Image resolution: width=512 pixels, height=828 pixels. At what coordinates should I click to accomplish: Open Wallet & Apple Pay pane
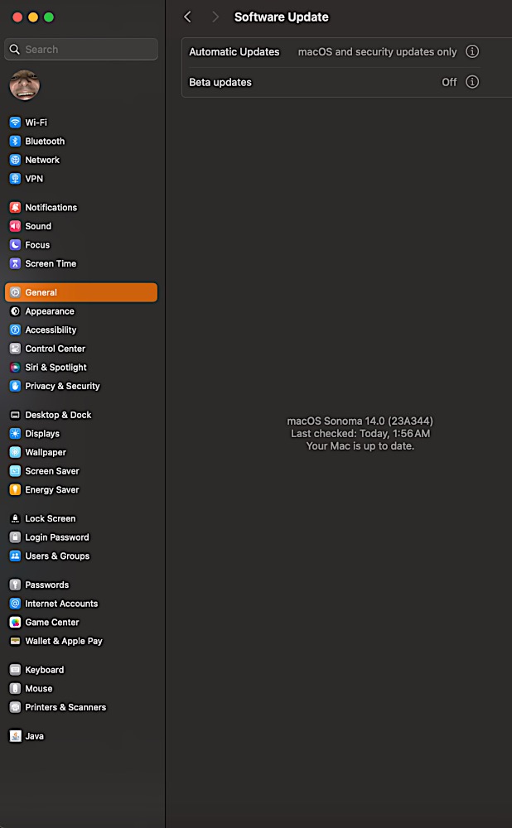tap(64, 642)
